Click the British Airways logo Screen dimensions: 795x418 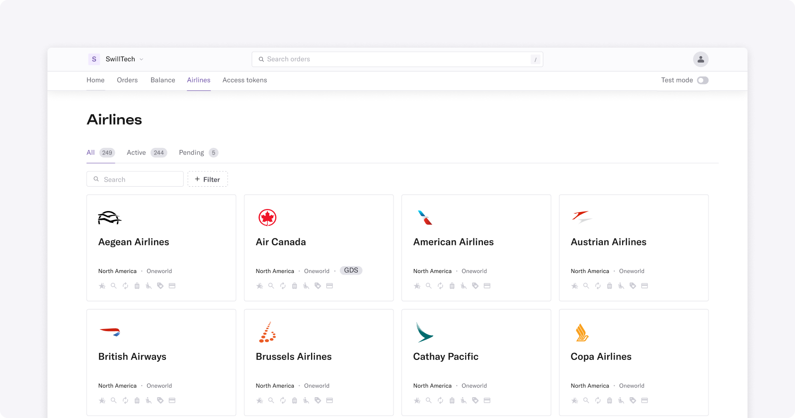(110, 332)
